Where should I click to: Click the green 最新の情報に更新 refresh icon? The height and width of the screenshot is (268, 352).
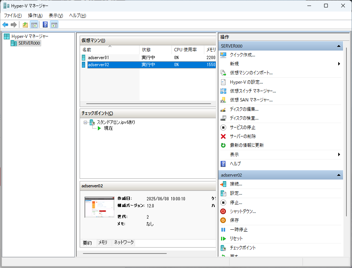tap(223, 145)
